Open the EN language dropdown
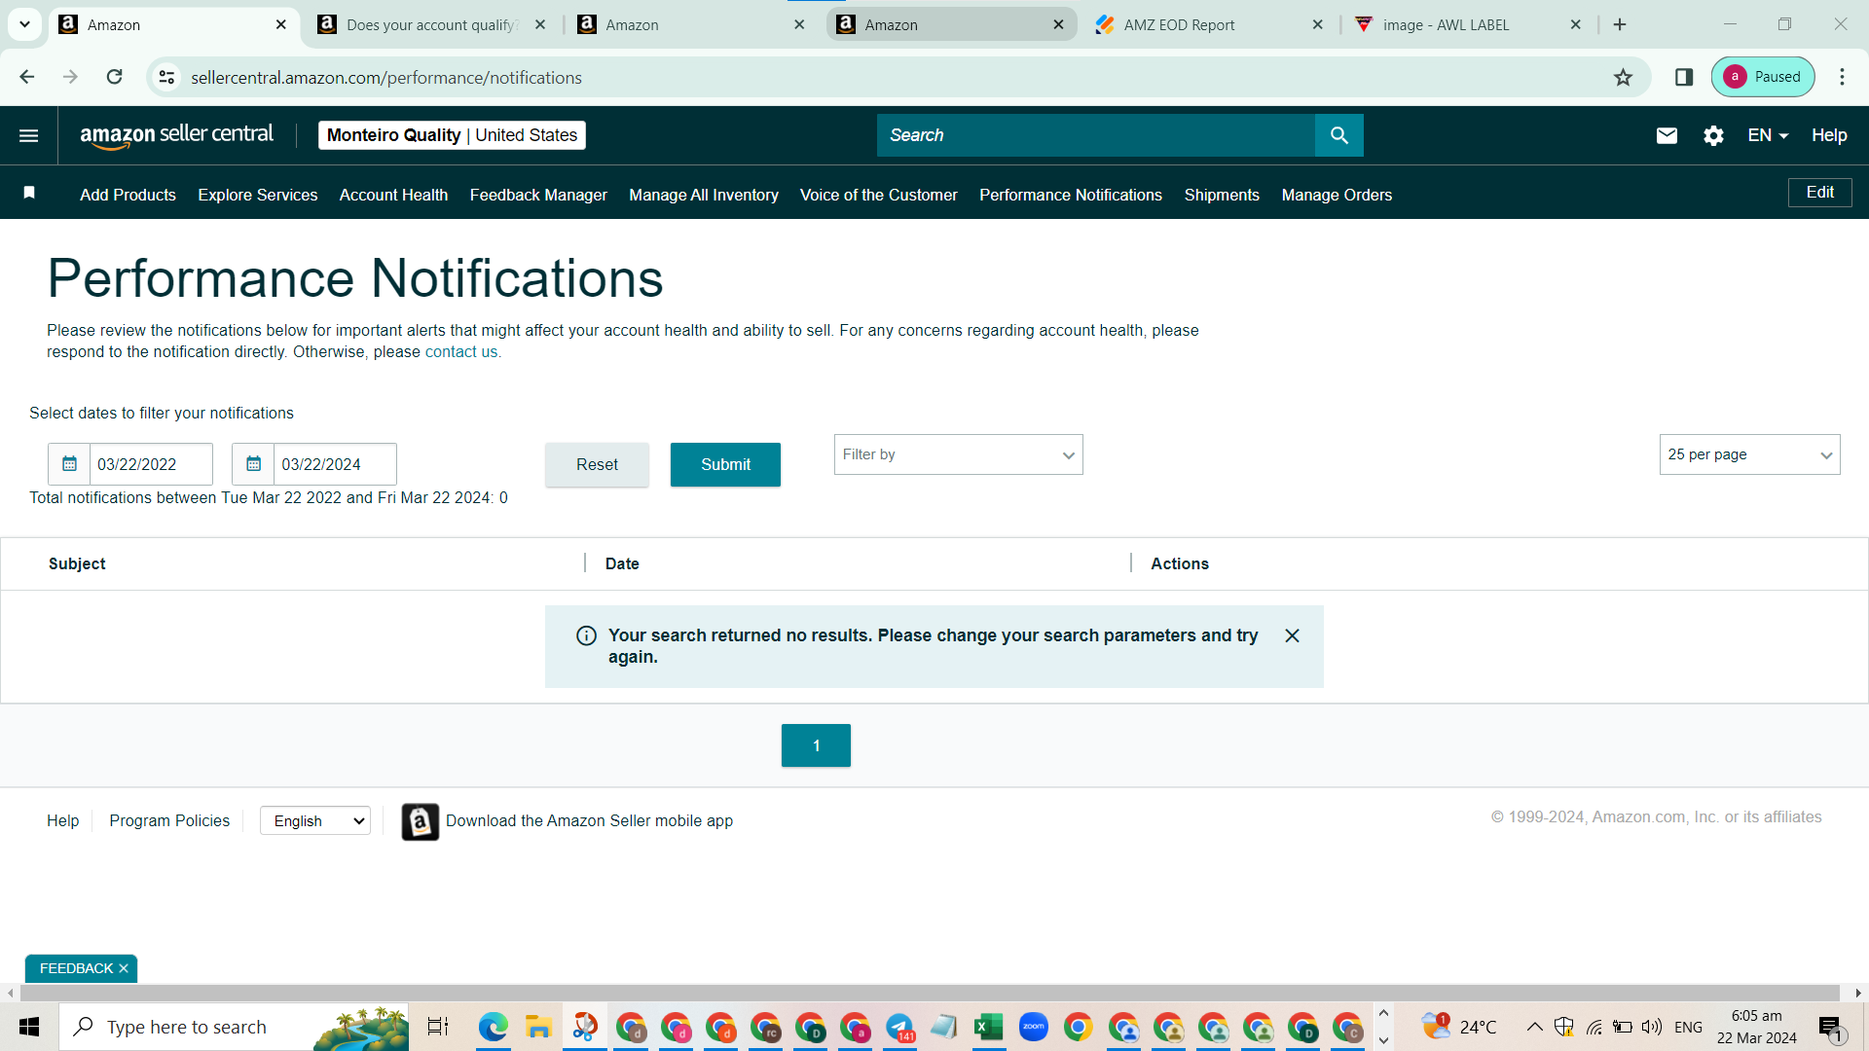This screenshot has width=1869, height=1051. pos(1768,135)
